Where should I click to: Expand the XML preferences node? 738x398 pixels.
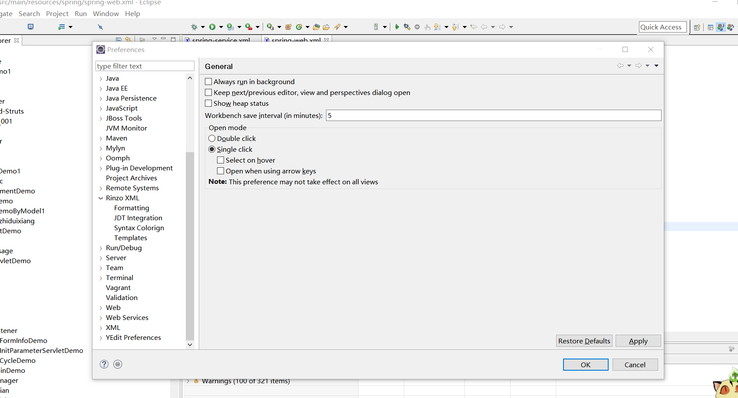pos(101,328)
